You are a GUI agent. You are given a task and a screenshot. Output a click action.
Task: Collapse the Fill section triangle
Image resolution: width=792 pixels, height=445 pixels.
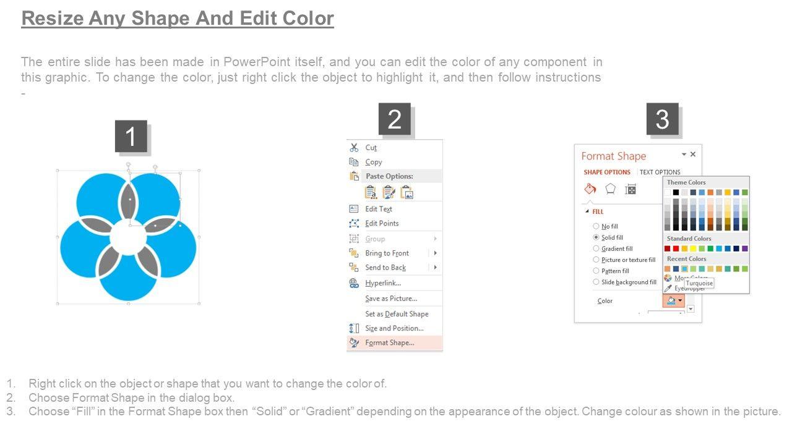coord(587,211)
